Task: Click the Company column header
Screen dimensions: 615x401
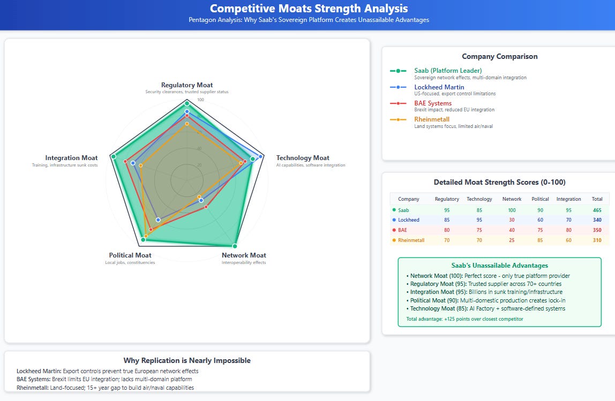Action: click(x=408, y=199)
